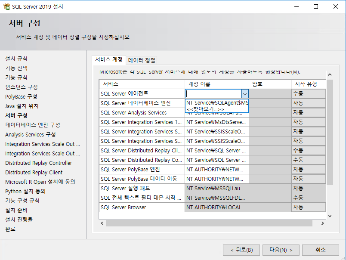The image size is (346, 260).
Task: Click NT Service\MSSQLFDL... account cell
Action: 217,198
